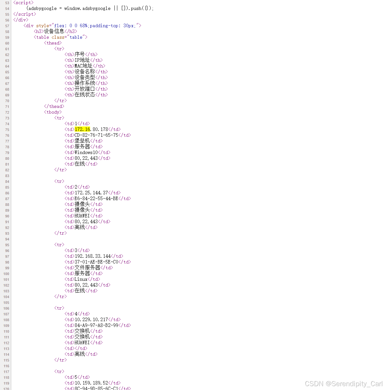Click line number 75 in gutter
This screenshot has width=384, height=390.
[7, 130]
